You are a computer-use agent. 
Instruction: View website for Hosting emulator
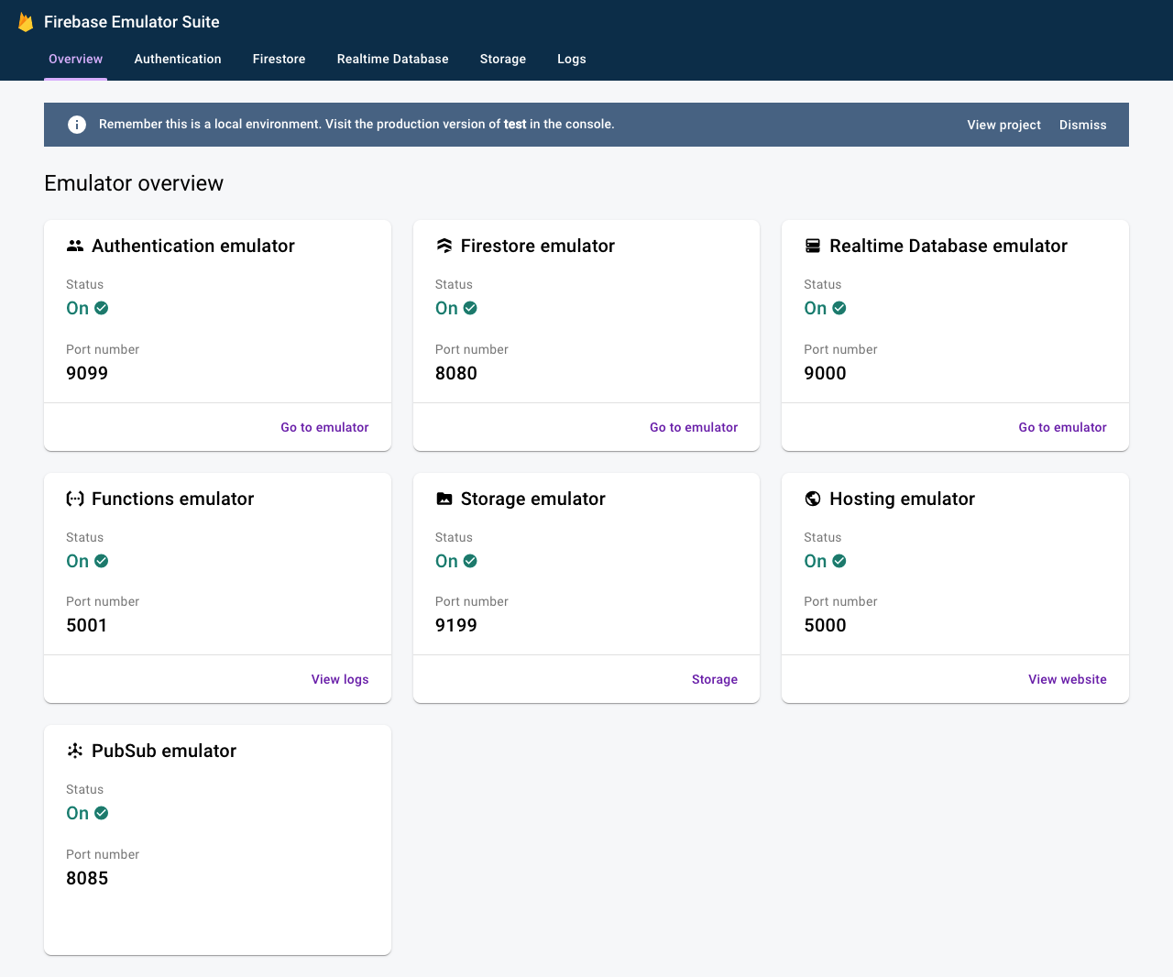click(x=1068, y=679)
